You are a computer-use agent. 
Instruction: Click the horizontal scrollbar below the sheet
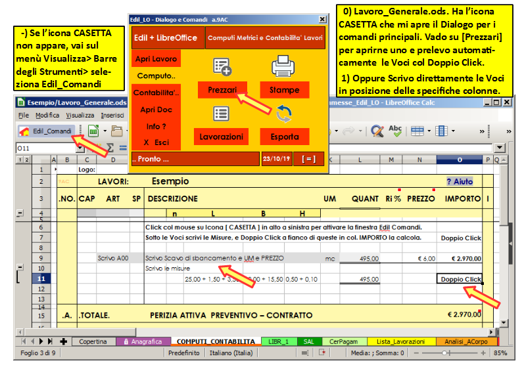click(x=256, y=332)
